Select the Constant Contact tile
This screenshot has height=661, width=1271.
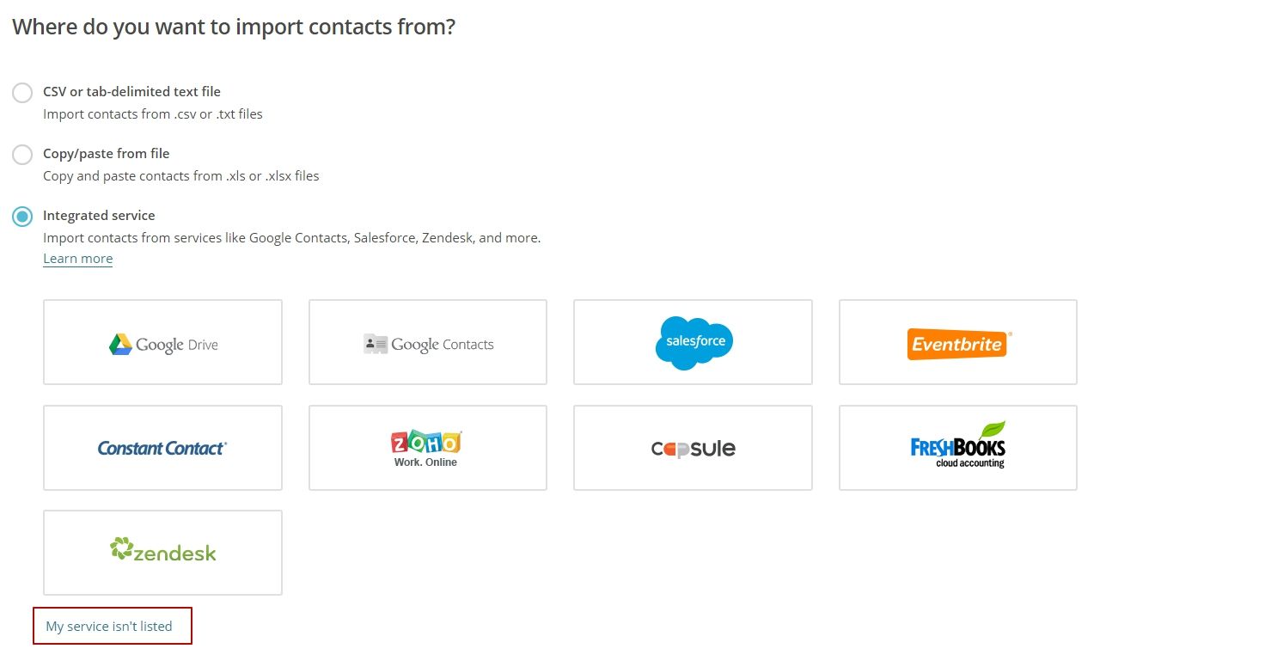click(x=162, y=448)
